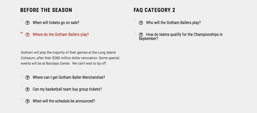The height and width of the screenshot is (113, 257).
Task: Click question-mark icon beside group tickets question
Action: coord(27,89)
